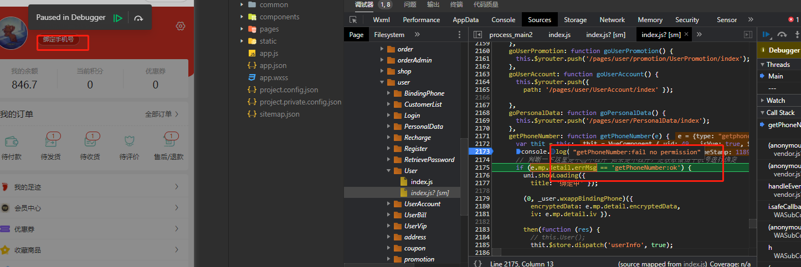Show more devtools tabs after Sensor
The height and width of the screenshot is (267, 801).
[751, 19]
